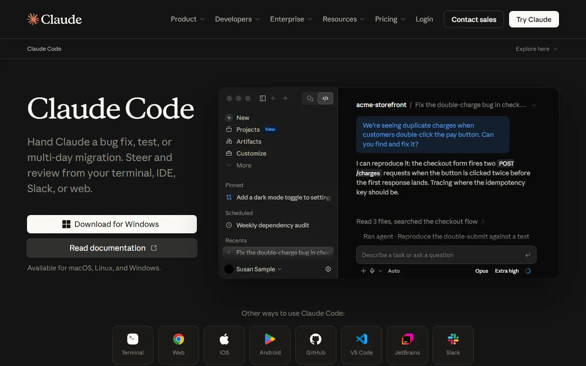Choose the Web (Chrome) option

click(x=179, y=345)
